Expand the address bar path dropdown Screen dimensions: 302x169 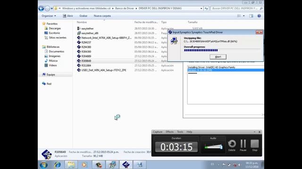point(201,8)
